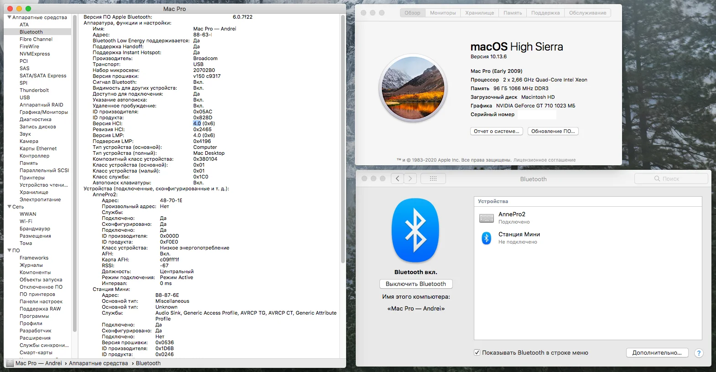Select Запись дисков in the sidebar
Viewport: 716px width, 372px height.
38,127
